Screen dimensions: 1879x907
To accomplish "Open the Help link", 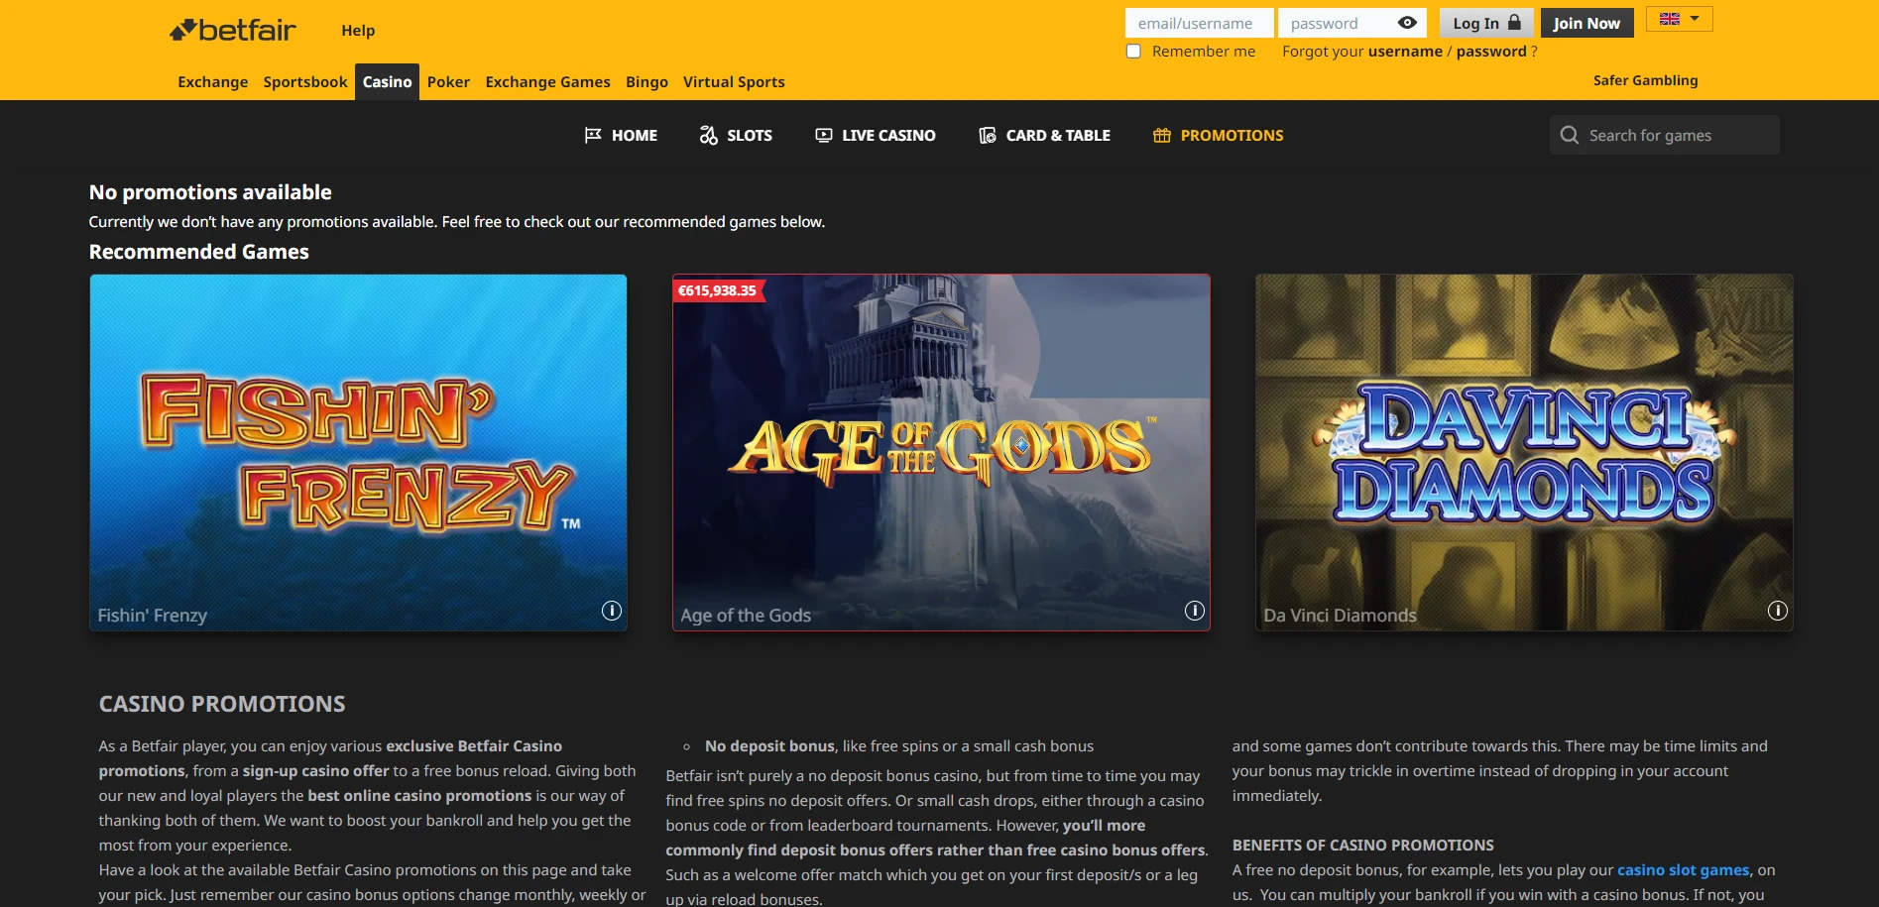I will [x=358, y=31].
